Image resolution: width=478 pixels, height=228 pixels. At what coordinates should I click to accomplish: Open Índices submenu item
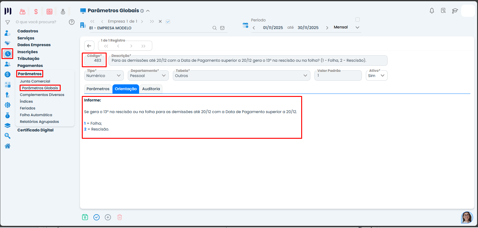[26, 101]
